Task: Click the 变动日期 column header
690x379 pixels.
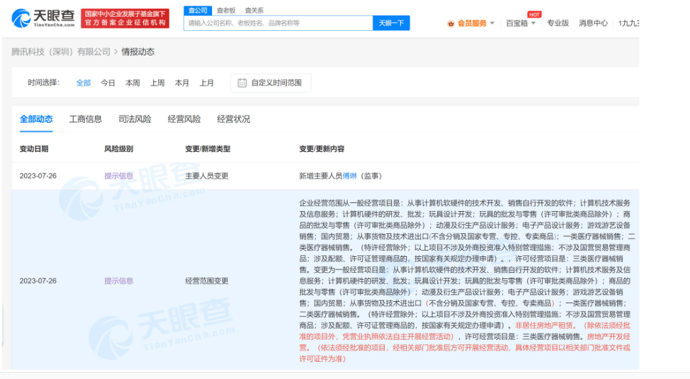Action: coord(34,149)
